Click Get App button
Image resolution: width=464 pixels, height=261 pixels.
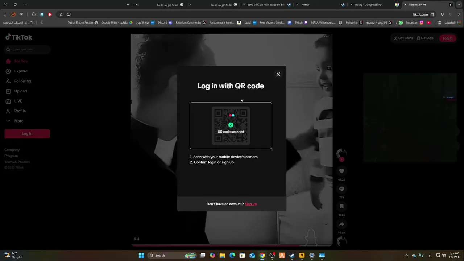[425, 38]
